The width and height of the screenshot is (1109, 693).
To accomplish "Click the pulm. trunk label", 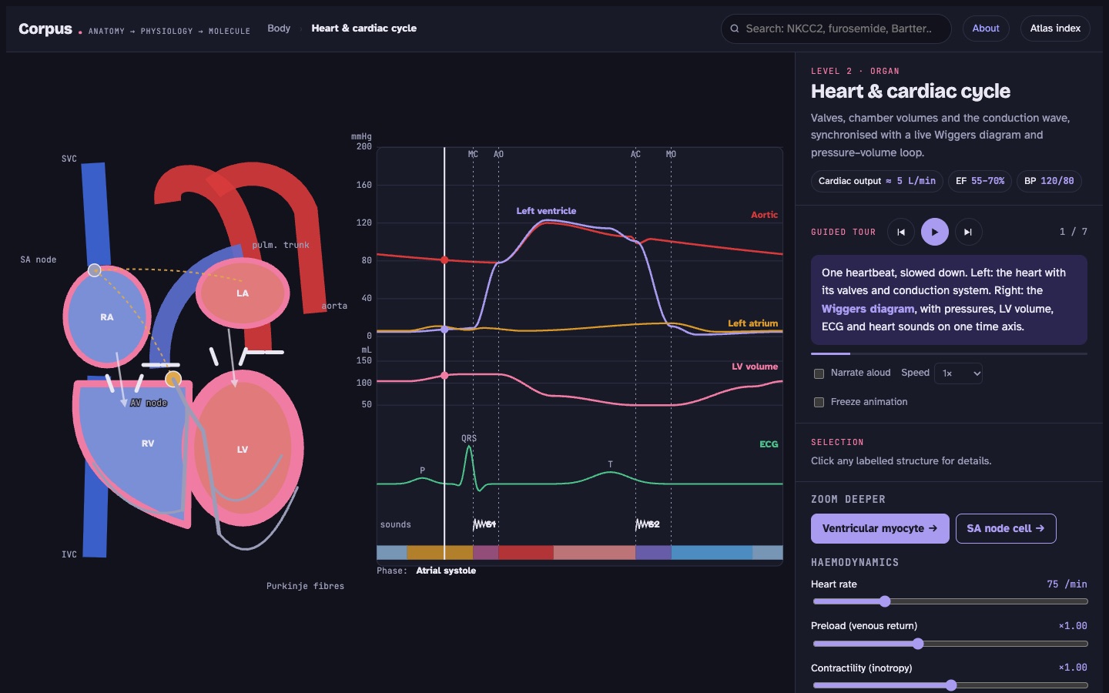I will 280,245.
